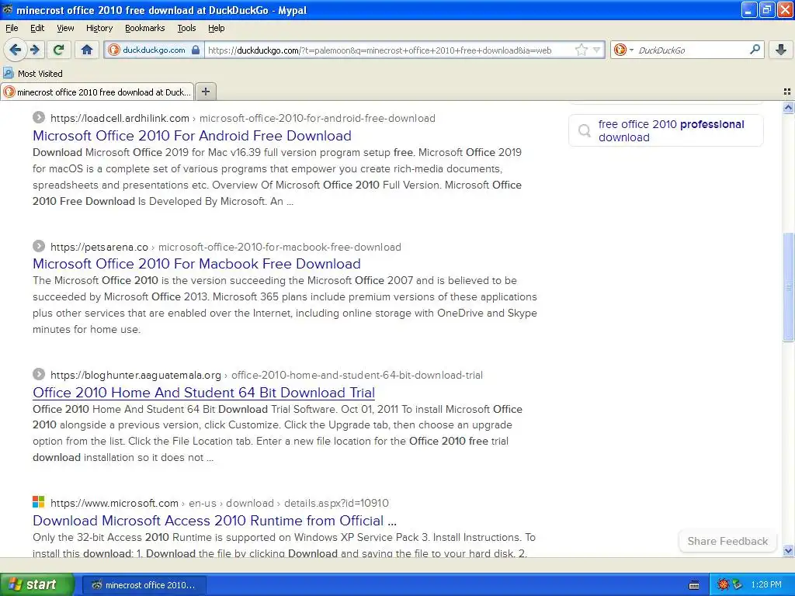This screenshot has width=795, height=596.
Task: Click the loadcell.ardhilink.com result arrow icon
Action: coord(39,118)
